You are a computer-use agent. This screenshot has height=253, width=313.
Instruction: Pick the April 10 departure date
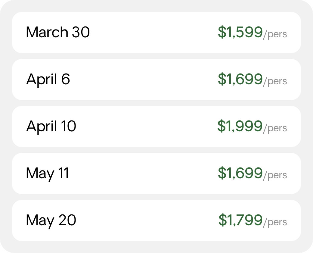156,126
